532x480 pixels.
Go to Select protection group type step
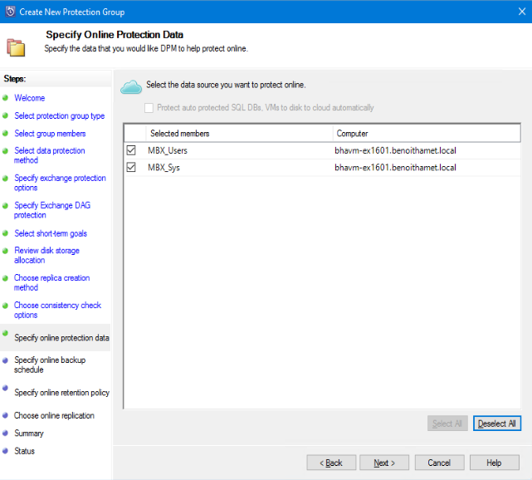tap(60, 115)
